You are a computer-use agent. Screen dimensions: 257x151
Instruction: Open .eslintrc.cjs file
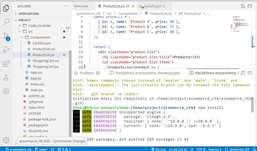pyautogui.click(x=36, y=96)
